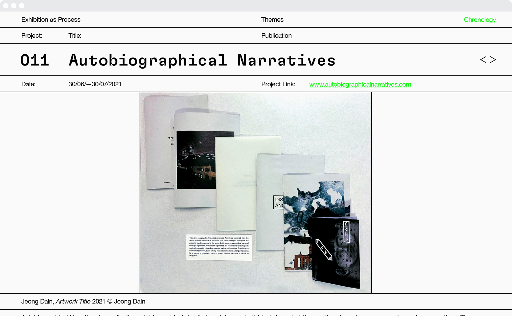Screen dimensions: 512x316
Task: Click the Jeong Dain image caption
Action: 83,301
